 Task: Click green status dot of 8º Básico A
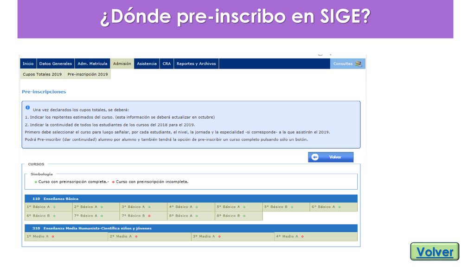coord(197,216)
